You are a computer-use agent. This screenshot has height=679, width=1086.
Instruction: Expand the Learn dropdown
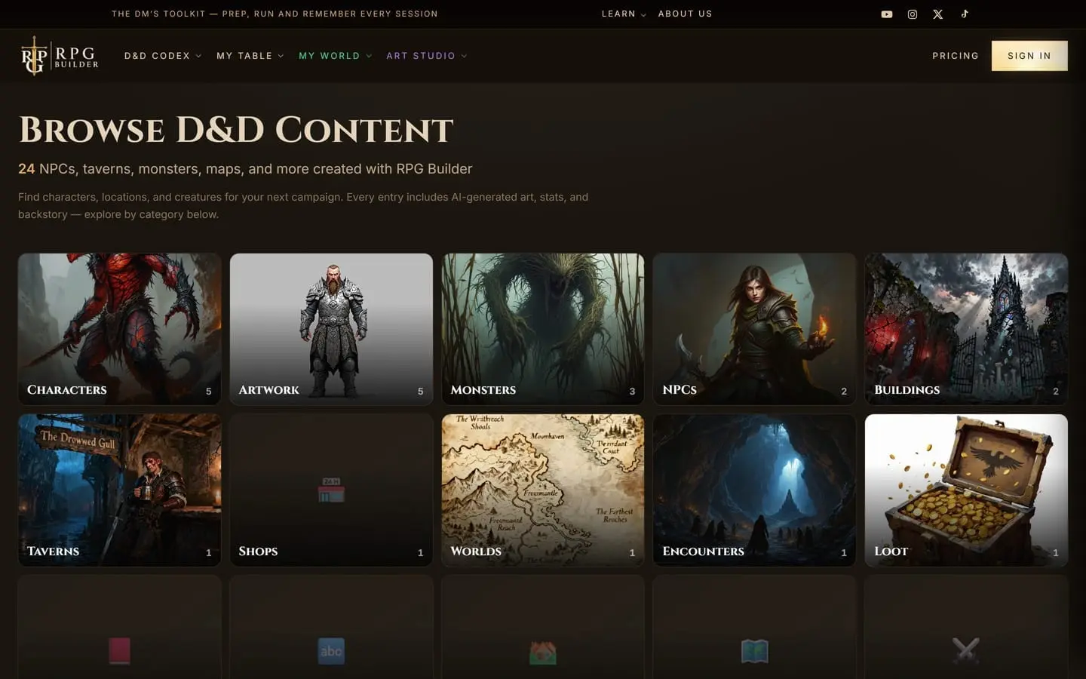pos(624,14)
